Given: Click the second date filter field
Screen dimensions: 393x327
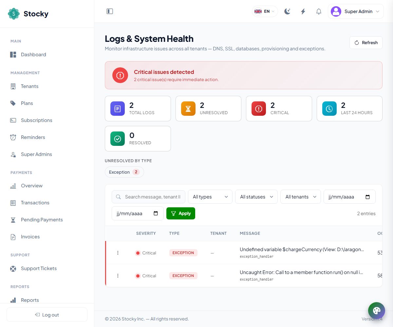Looking at the screenshot, I should (x=138, y=214).
